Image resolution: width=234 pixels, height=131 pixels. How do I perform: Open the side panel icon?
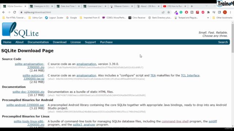click(x=219, y=12)
